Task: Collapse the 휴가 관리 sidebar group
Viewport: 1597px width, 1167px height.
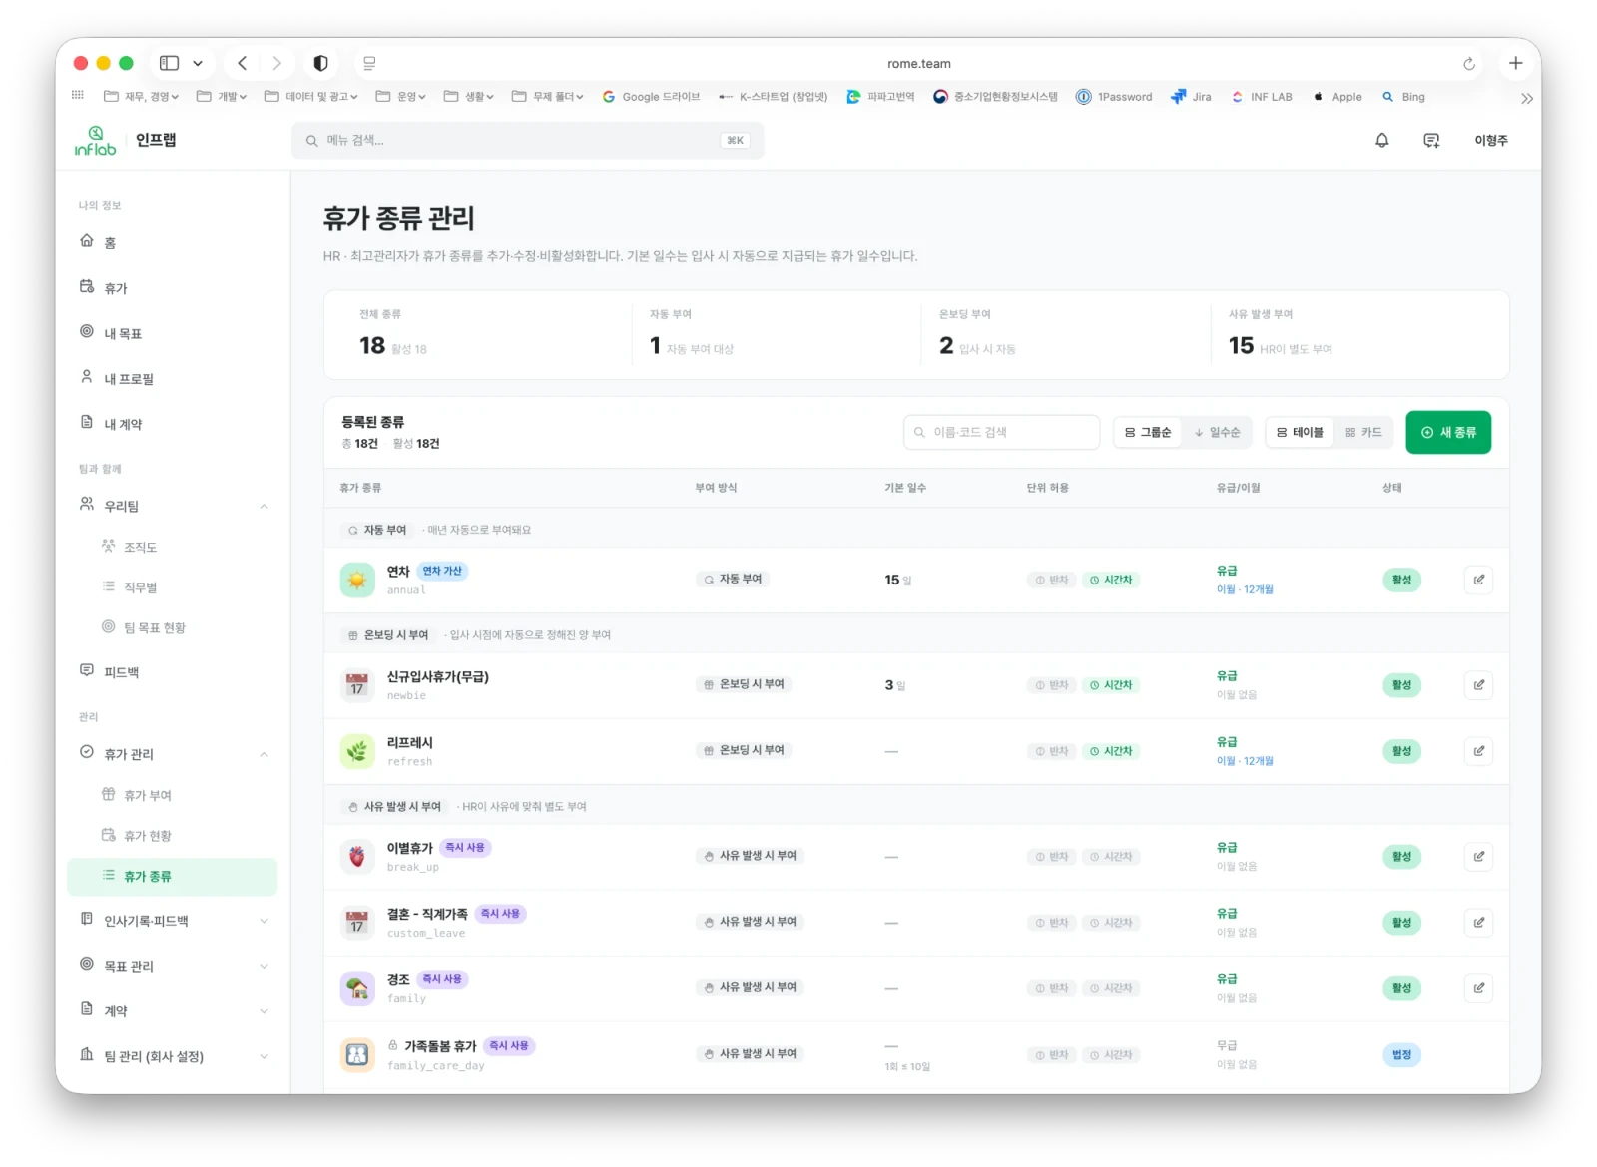Action: click(264, 754)
